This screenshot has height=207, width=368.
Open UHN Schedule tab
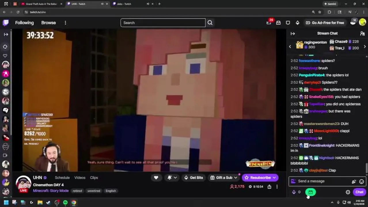point(62,178)
